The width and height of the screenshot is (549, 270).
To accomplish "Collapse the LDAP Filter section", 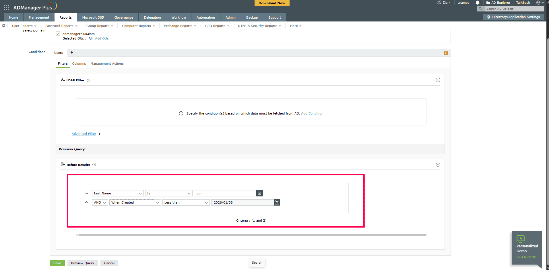I will [x=438, y=80].
